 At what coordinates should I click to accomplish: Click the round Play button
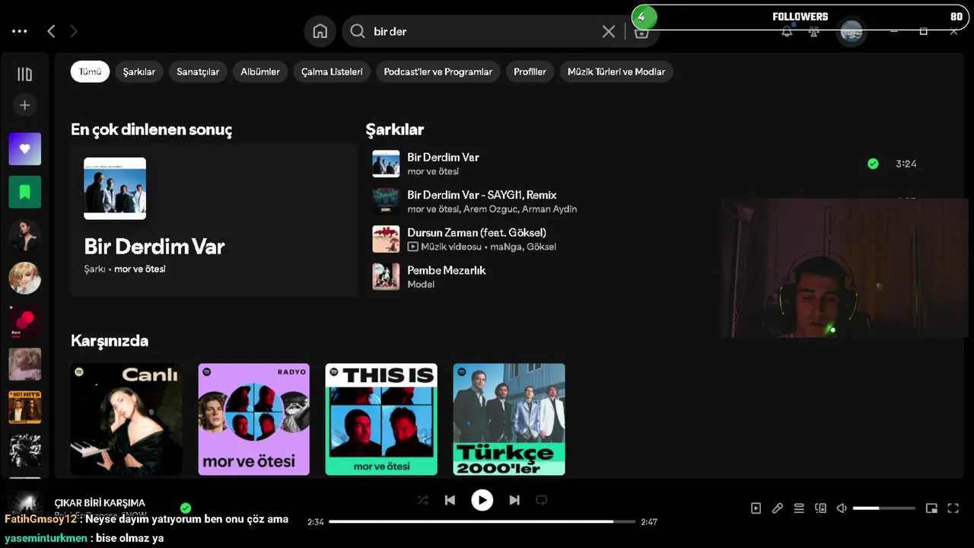pos(482,500)
